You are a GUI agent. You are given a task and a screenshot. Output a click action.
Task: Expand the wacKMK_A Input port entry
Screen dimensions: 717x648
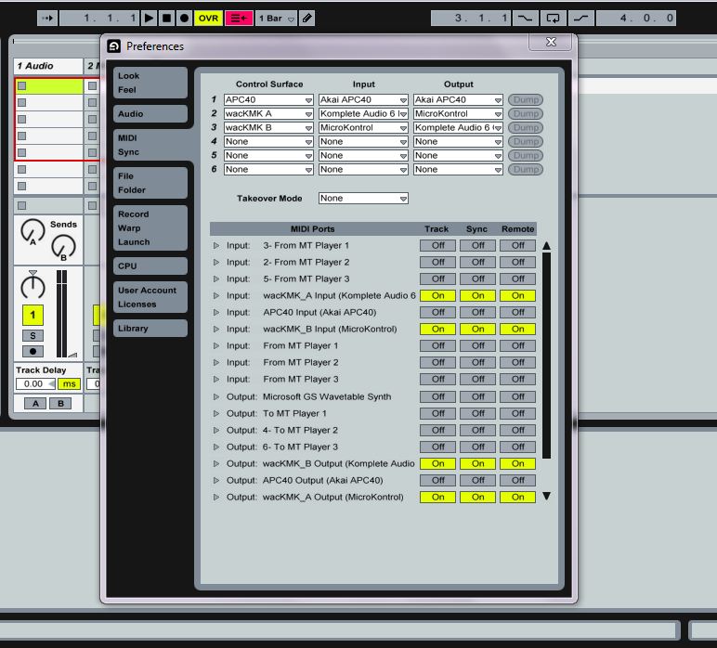pyautogui.click(x=216, y=295)
